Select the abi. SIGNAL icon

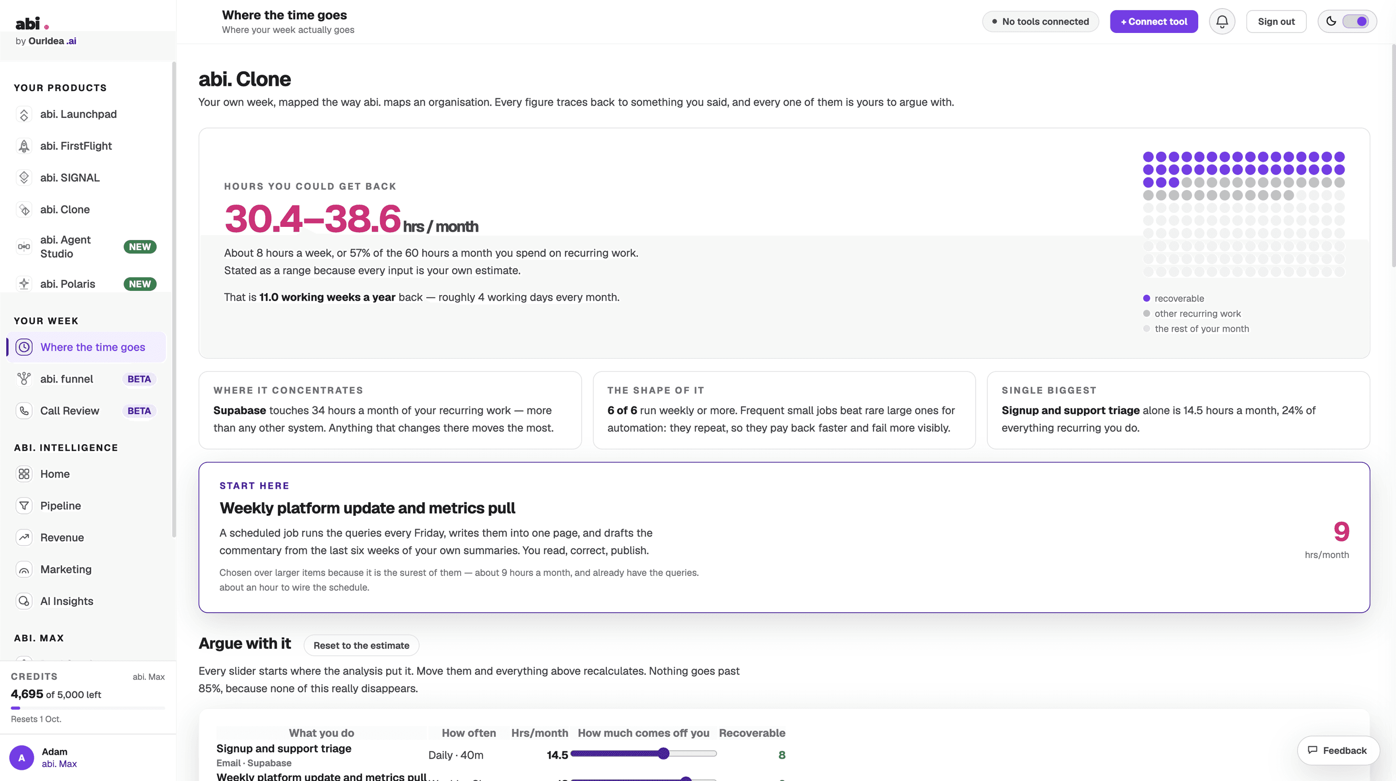(x=24, y=178)
